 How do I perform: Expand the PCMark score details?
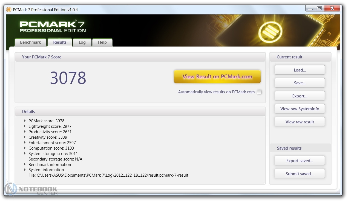coord(25,121)
